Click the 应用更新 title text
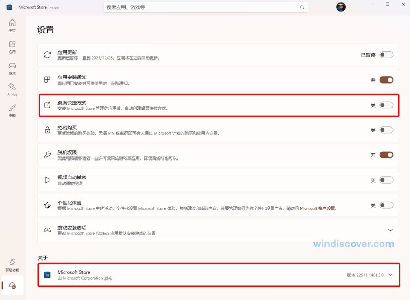The width and height of the screenshot is (410, 300). tap(67, 52)
